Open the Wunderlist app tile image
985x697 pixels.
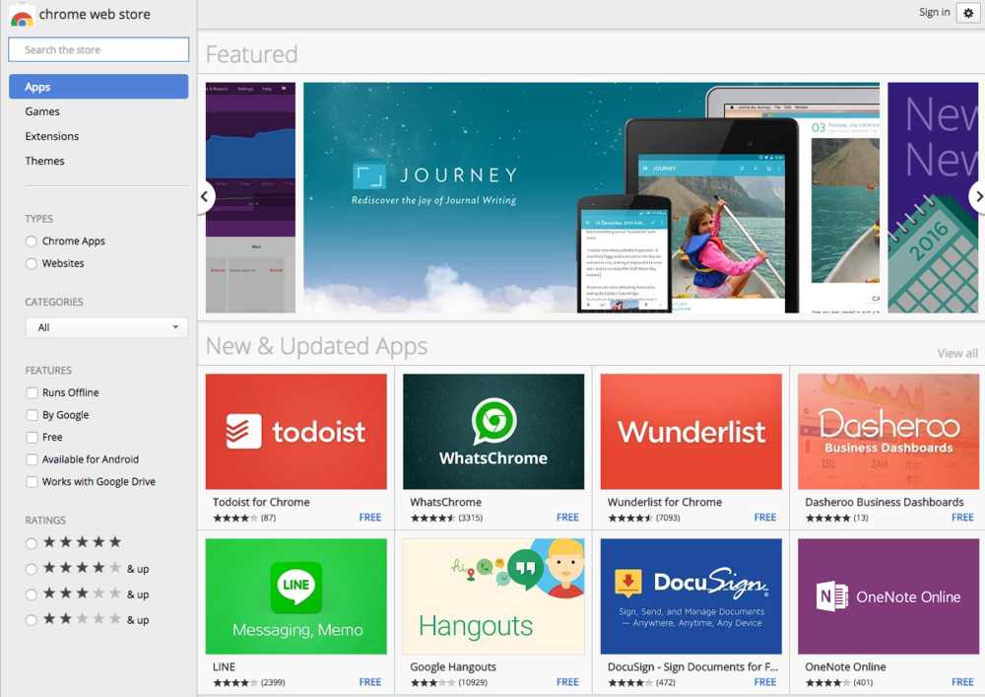pyautogui.click(x=691, y=432)
